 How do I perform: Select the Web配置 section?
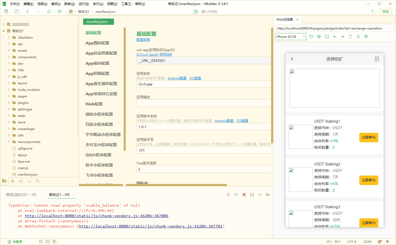[x=94, y=104]
